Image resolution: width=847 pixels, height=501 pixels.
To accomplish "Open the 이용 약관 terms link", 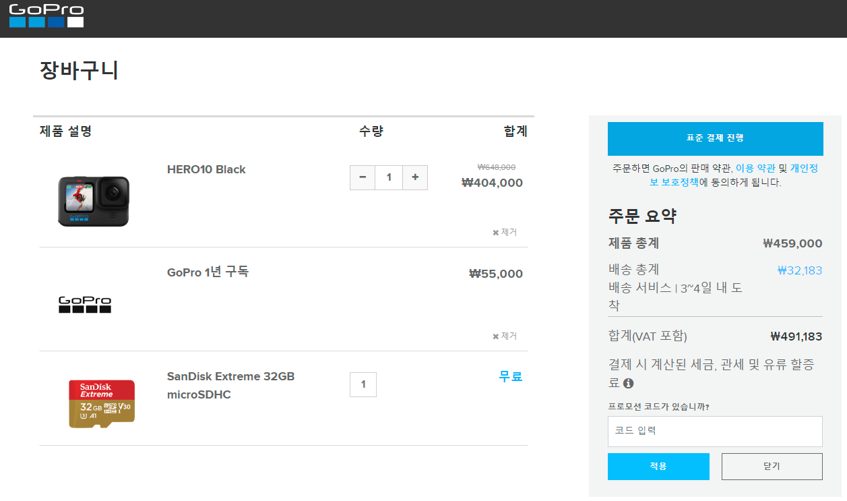I will click(755, 168).
